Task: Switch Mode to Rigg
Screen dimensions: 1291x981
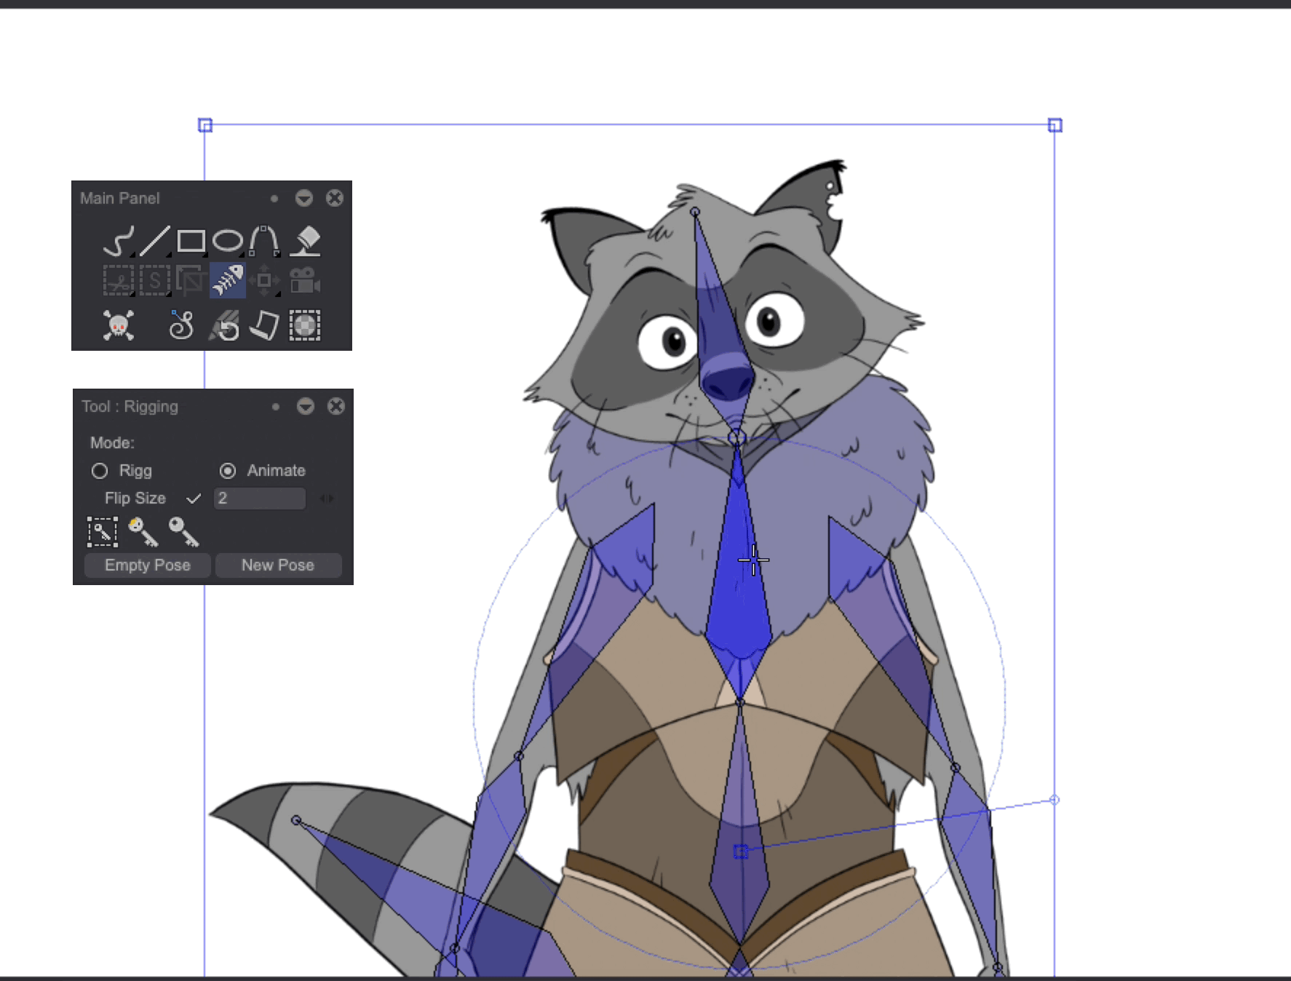Action: point(100,471)
